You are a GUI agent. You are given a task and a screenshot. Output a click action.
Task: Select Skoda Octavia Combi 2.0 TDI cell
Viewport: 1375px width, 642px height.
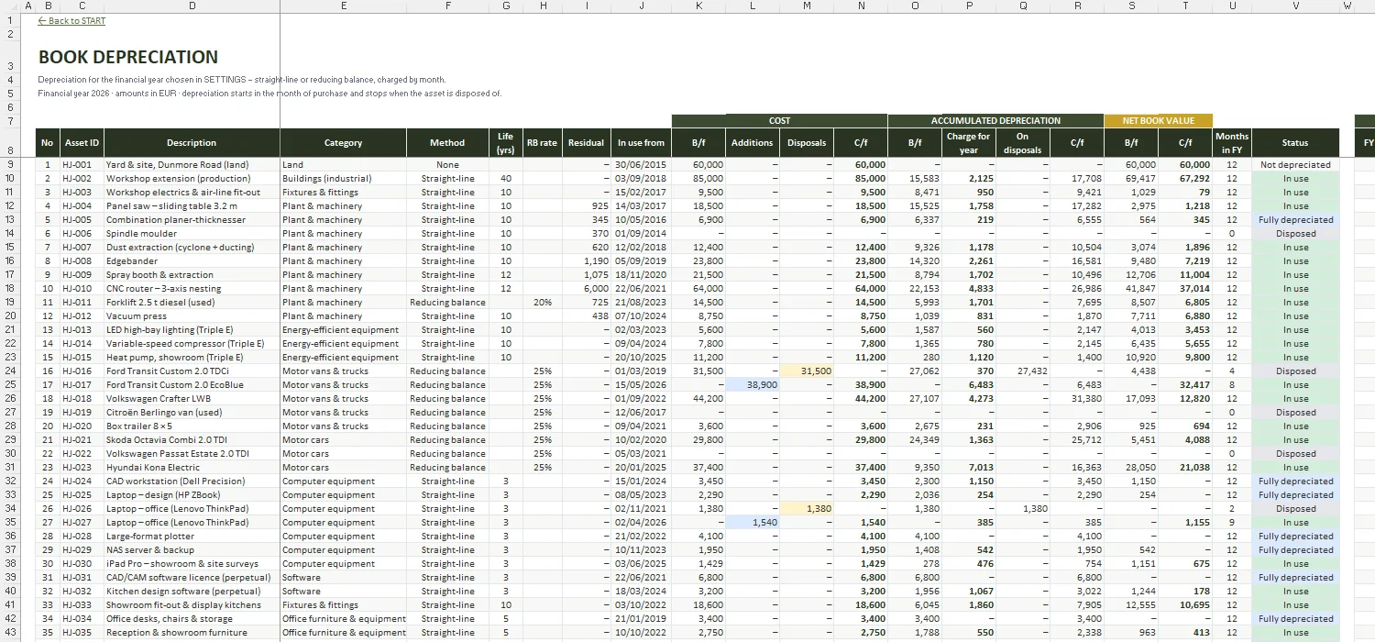coord(192,440)
